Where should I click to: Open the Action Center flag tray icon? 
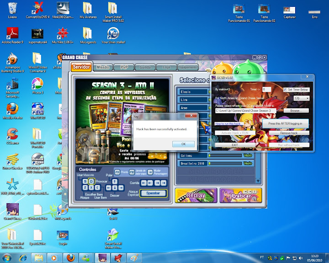click(288, 258)
